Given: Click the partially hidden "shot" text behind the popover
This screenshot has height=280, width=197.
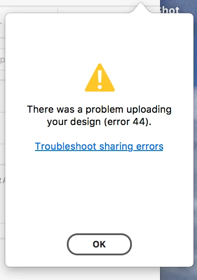Looking at the screenshot, I should 169,10.
